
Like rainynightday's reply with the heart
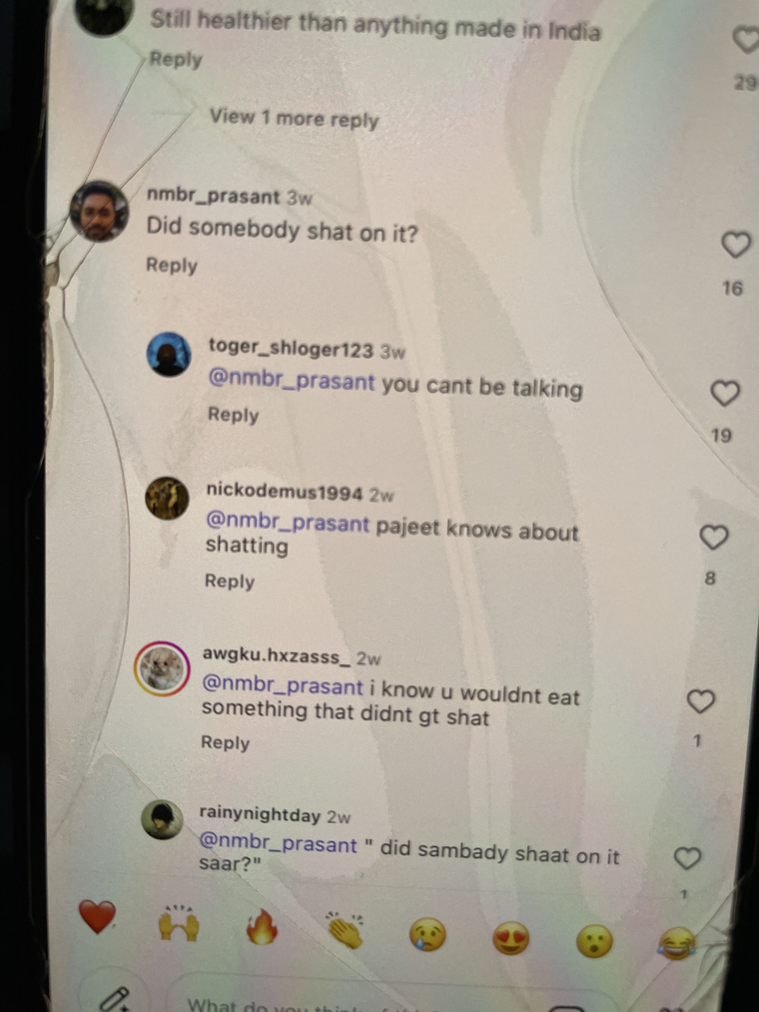coord(688,858)
